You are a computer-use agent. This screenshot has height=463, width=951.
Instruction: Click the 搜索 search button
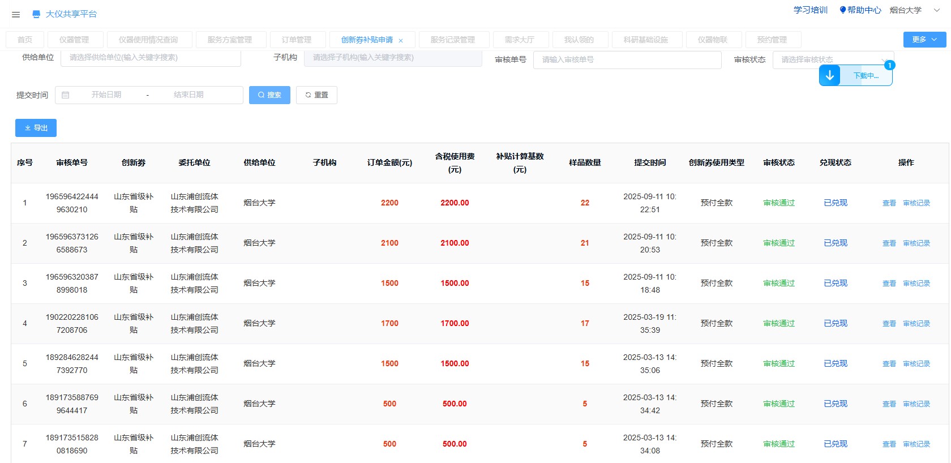point(269,95)
